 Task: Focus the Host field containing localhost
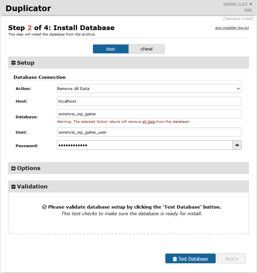click(149, 101)
